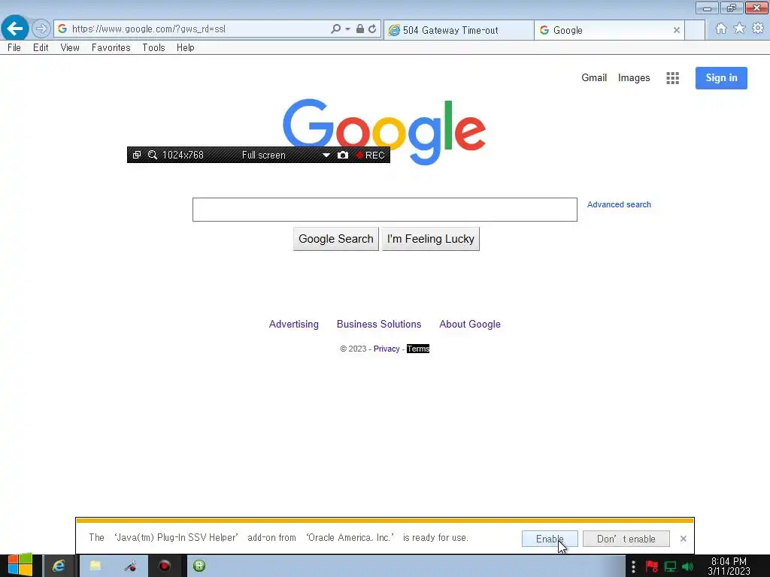Screen dimensions: 770x577
Task: Open Internet Explorer from taskbar
Action: point(59,566)
